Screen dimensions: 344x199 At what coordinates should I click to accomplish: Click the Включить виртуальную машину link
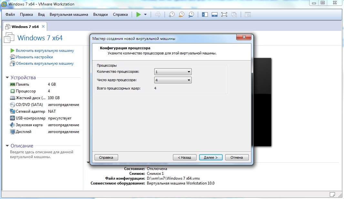(x=45, y=51)
